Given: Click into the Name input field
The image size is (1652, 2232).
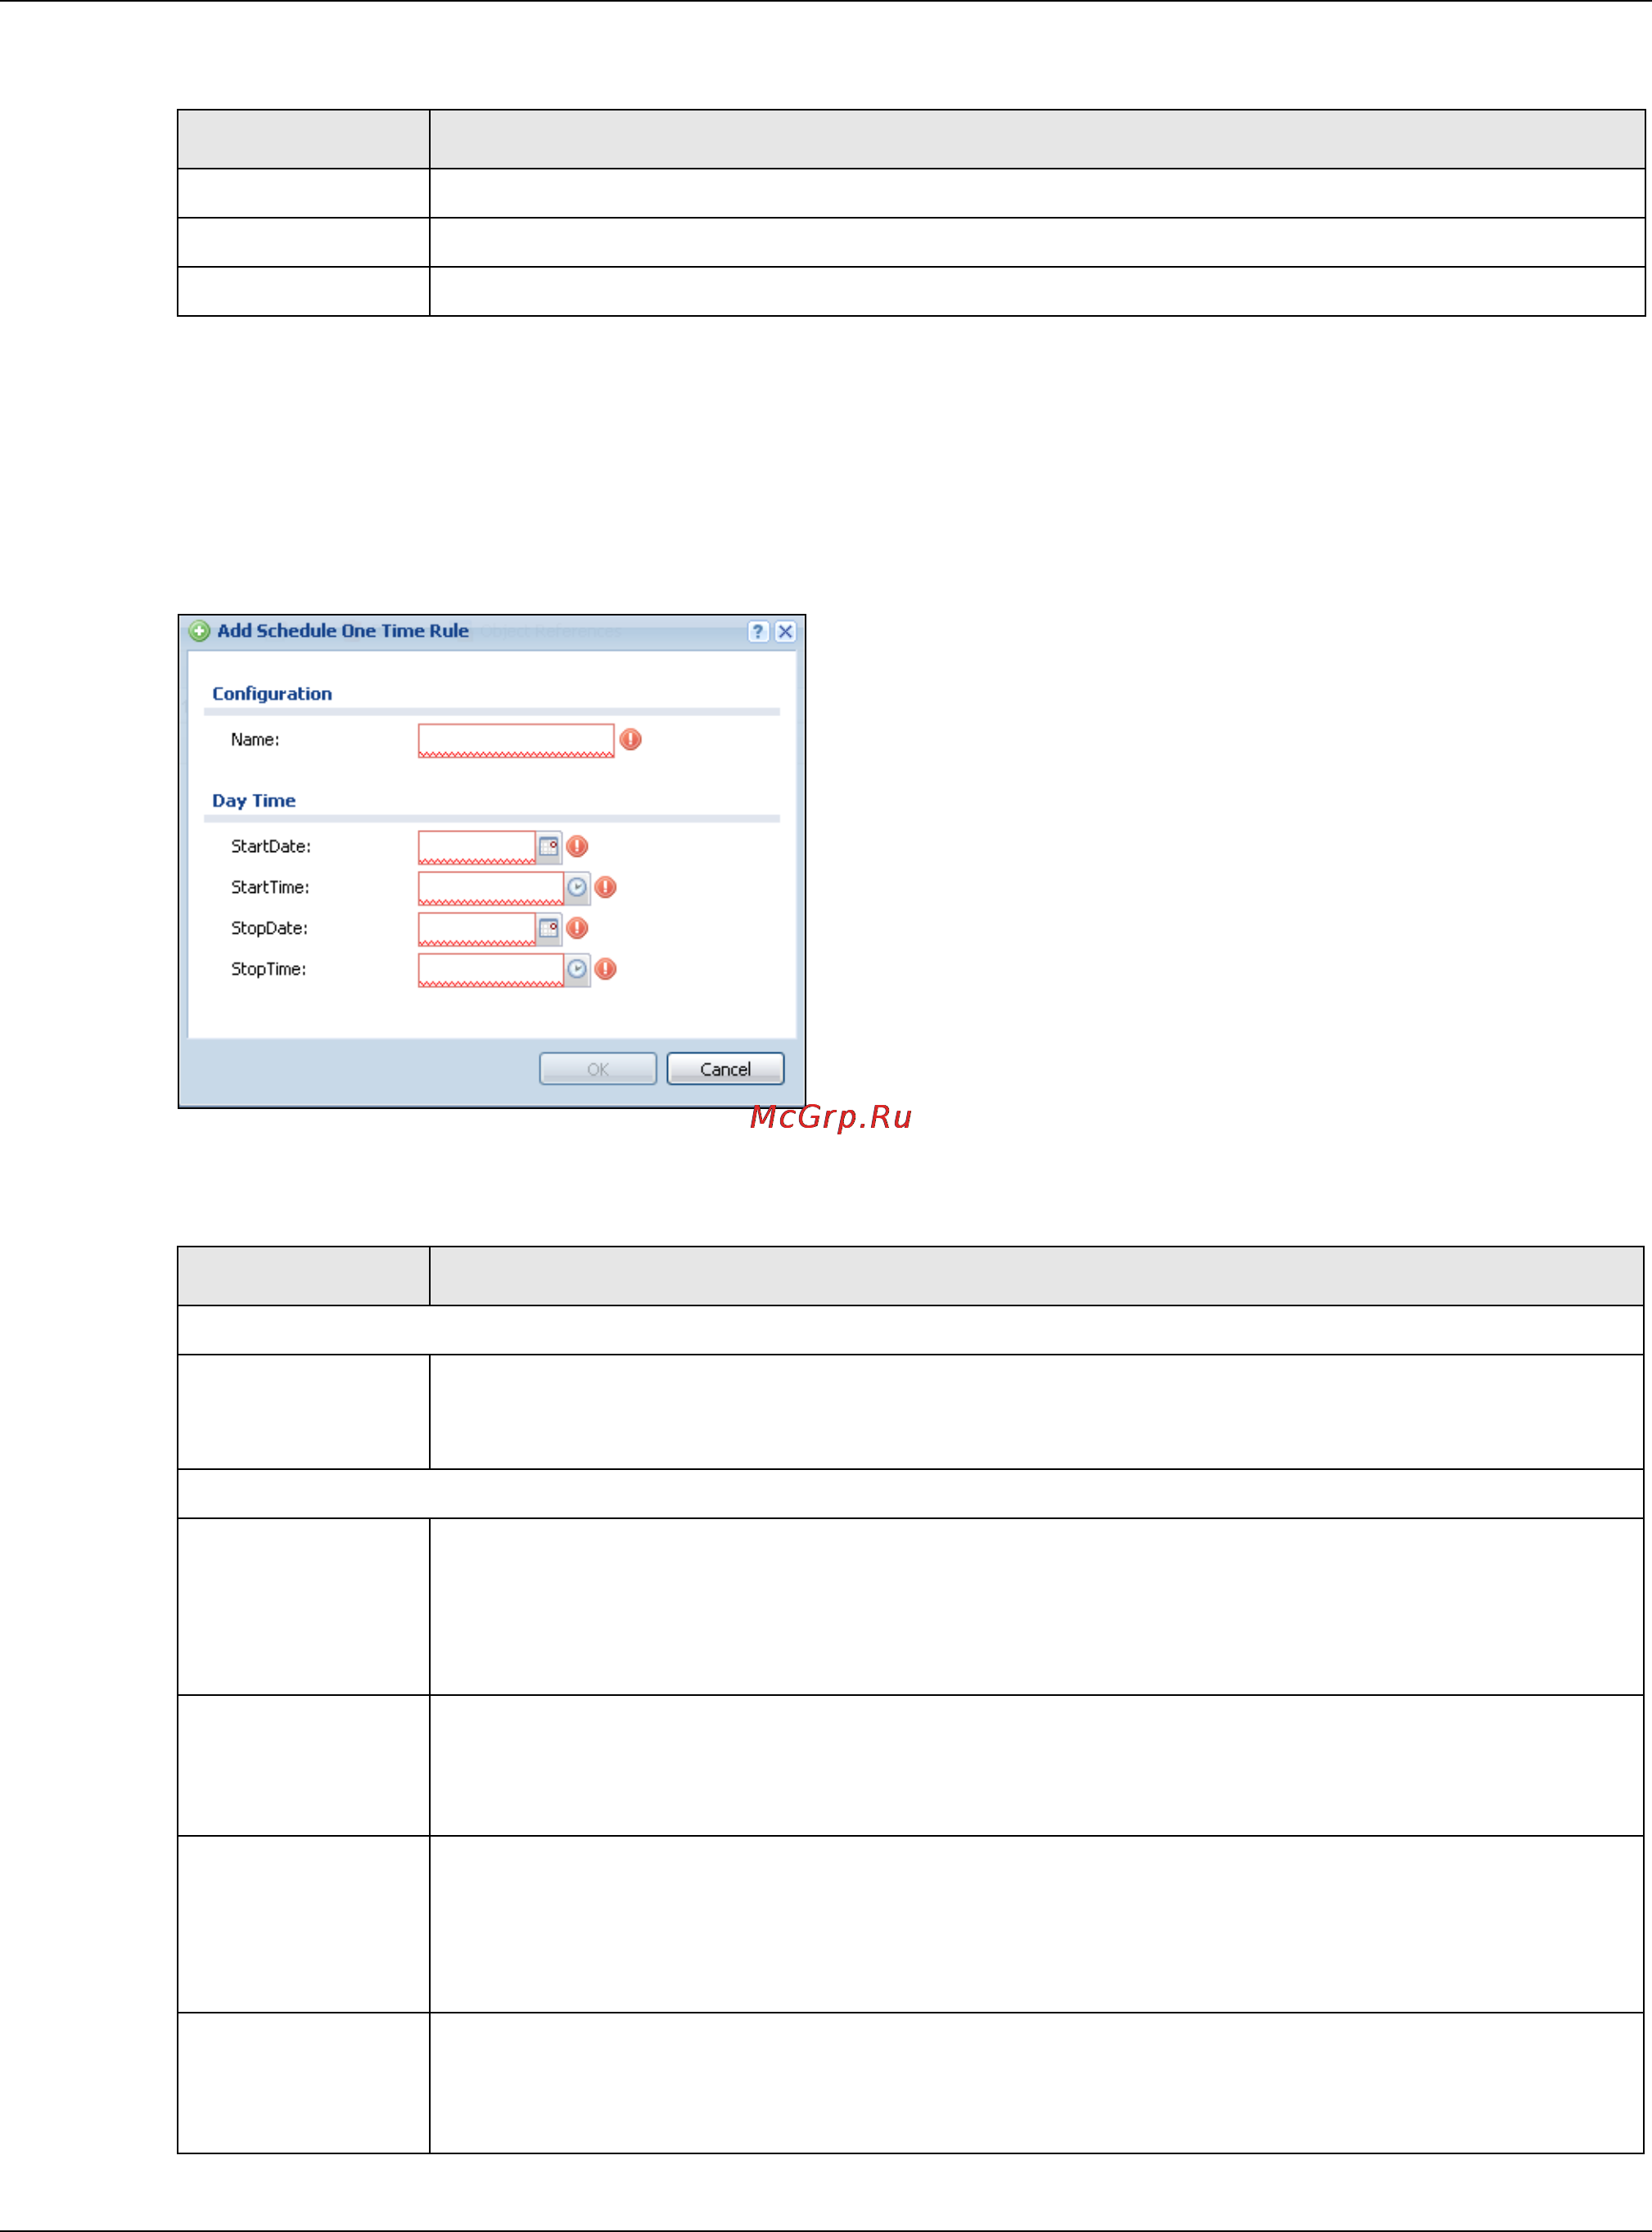Looking at the screenshot, I should click(x=516, y=741).
